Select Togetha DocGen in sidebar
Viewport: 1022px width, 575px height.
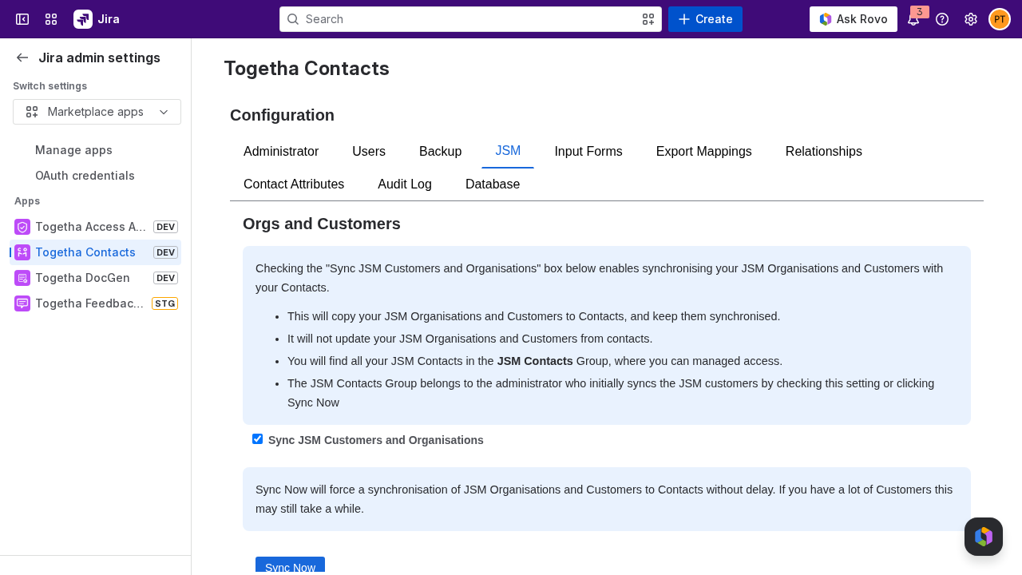[95, 278]
